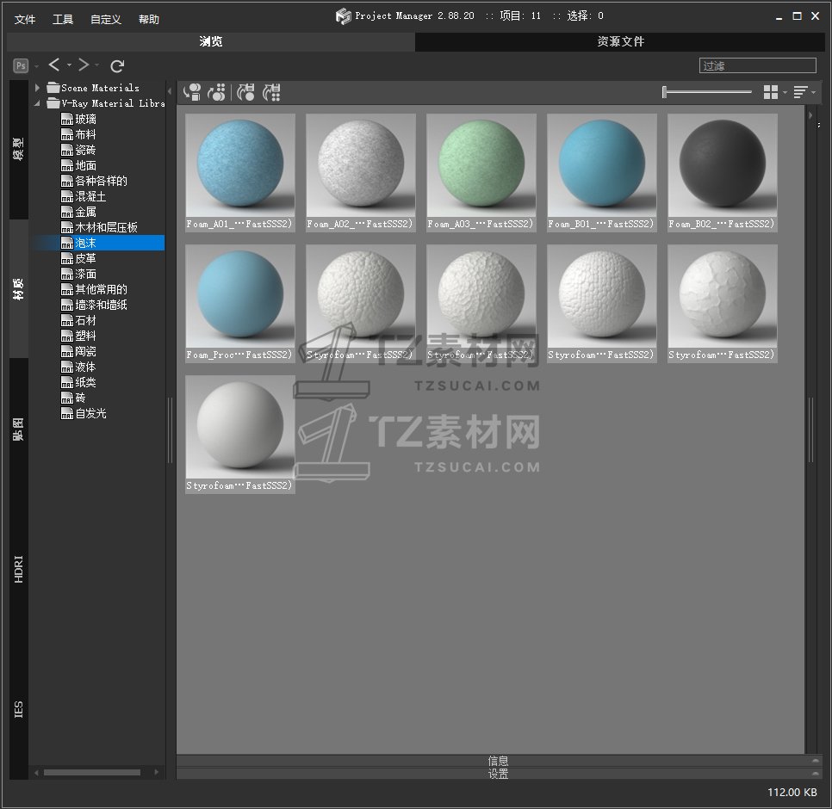Click the refresh icon
This screenshot has width=832, height=809.
(117, 65)
